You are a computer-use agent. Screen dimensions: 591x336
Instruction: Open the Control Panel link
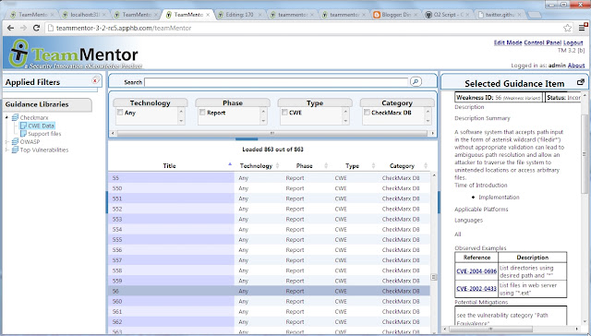542,42
